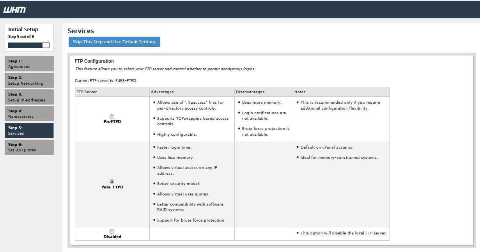Viewport: 480px width, 252px height.
Task: Click the FTP Configuration section title
Action: pos(94,61)
